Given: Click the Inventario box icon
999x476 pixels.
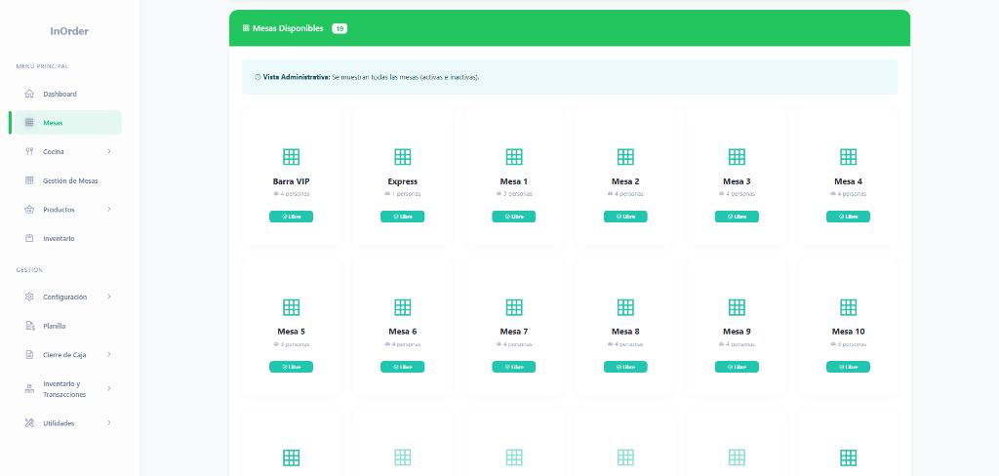Looking at the screenshot, I should coord(29,238).
